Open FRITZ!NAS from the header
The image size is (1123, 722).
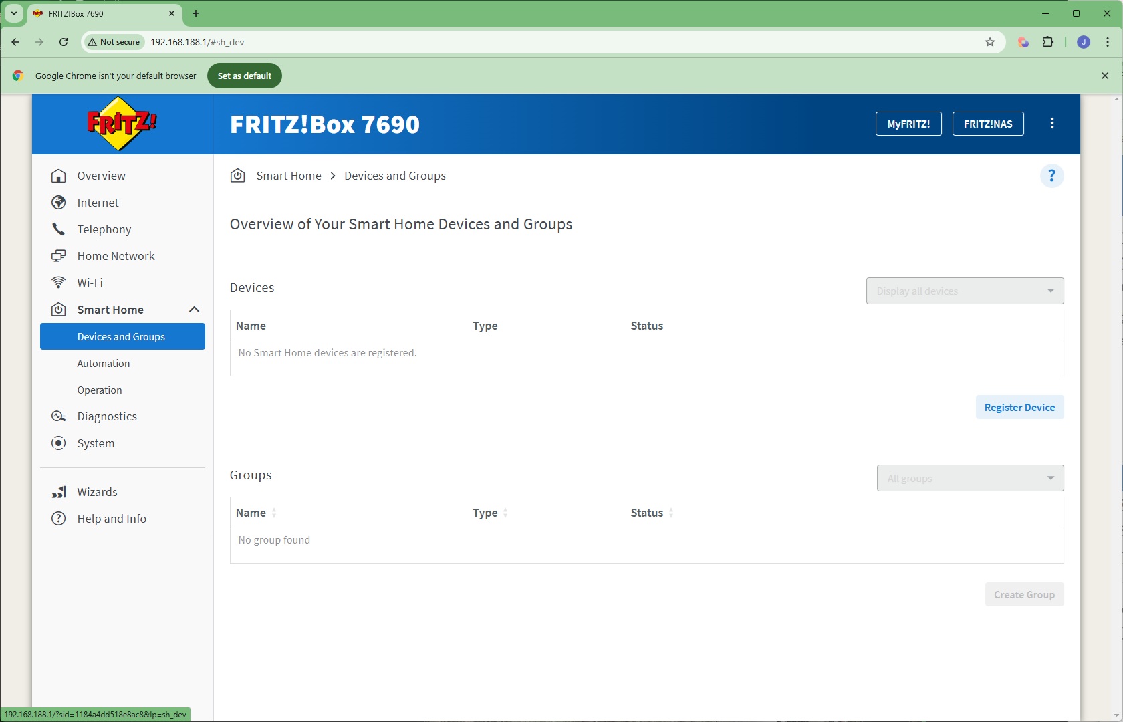pos(987,124)
